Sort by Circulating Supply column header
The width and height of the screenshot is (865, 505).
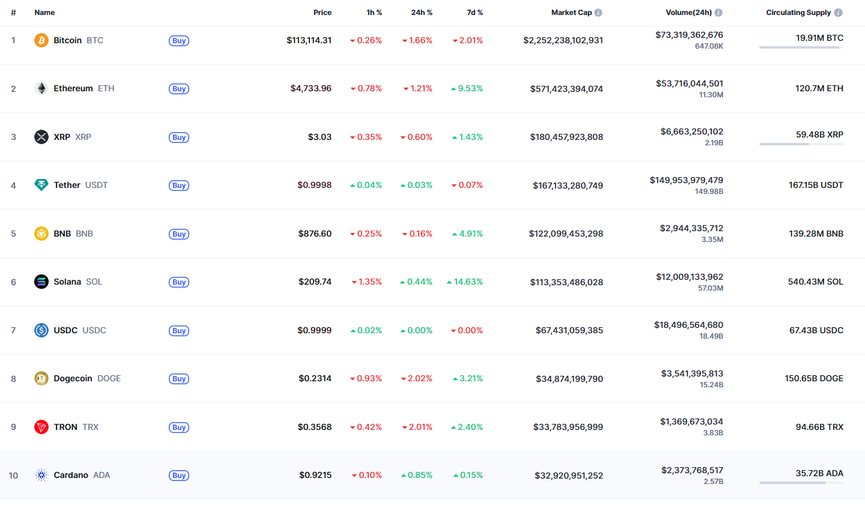[798, 13]
